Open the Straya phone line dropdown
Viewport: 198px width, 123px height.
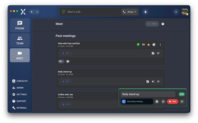pyautogui.click(x=130, y=12)
